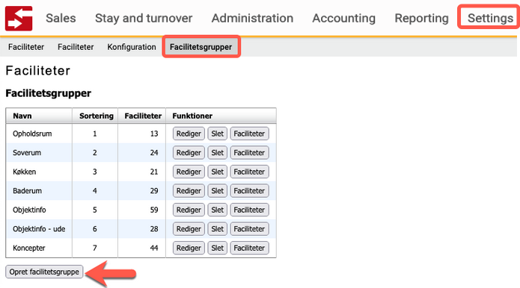This screenshot has width=520, height=288.
Task: Select the Facilitetsgrupper tab
Action: (x=201, y=47)
